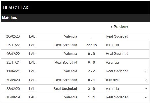
Task: Click Real Sociedad in the 26/02/23 fixture
Action: click(117, 36)
